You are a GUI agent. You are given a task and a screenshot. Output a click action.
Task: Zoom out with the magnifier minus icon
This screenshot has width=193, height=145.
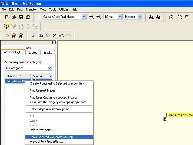[99, 17]
